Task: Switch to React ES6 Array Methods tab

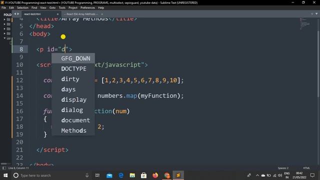Action: coord(81,14)
